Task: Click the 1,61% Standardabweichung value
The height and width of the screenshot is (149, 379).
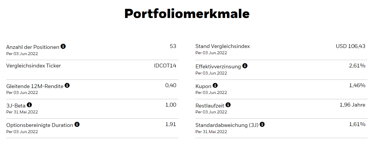Action: click(357, 124)
